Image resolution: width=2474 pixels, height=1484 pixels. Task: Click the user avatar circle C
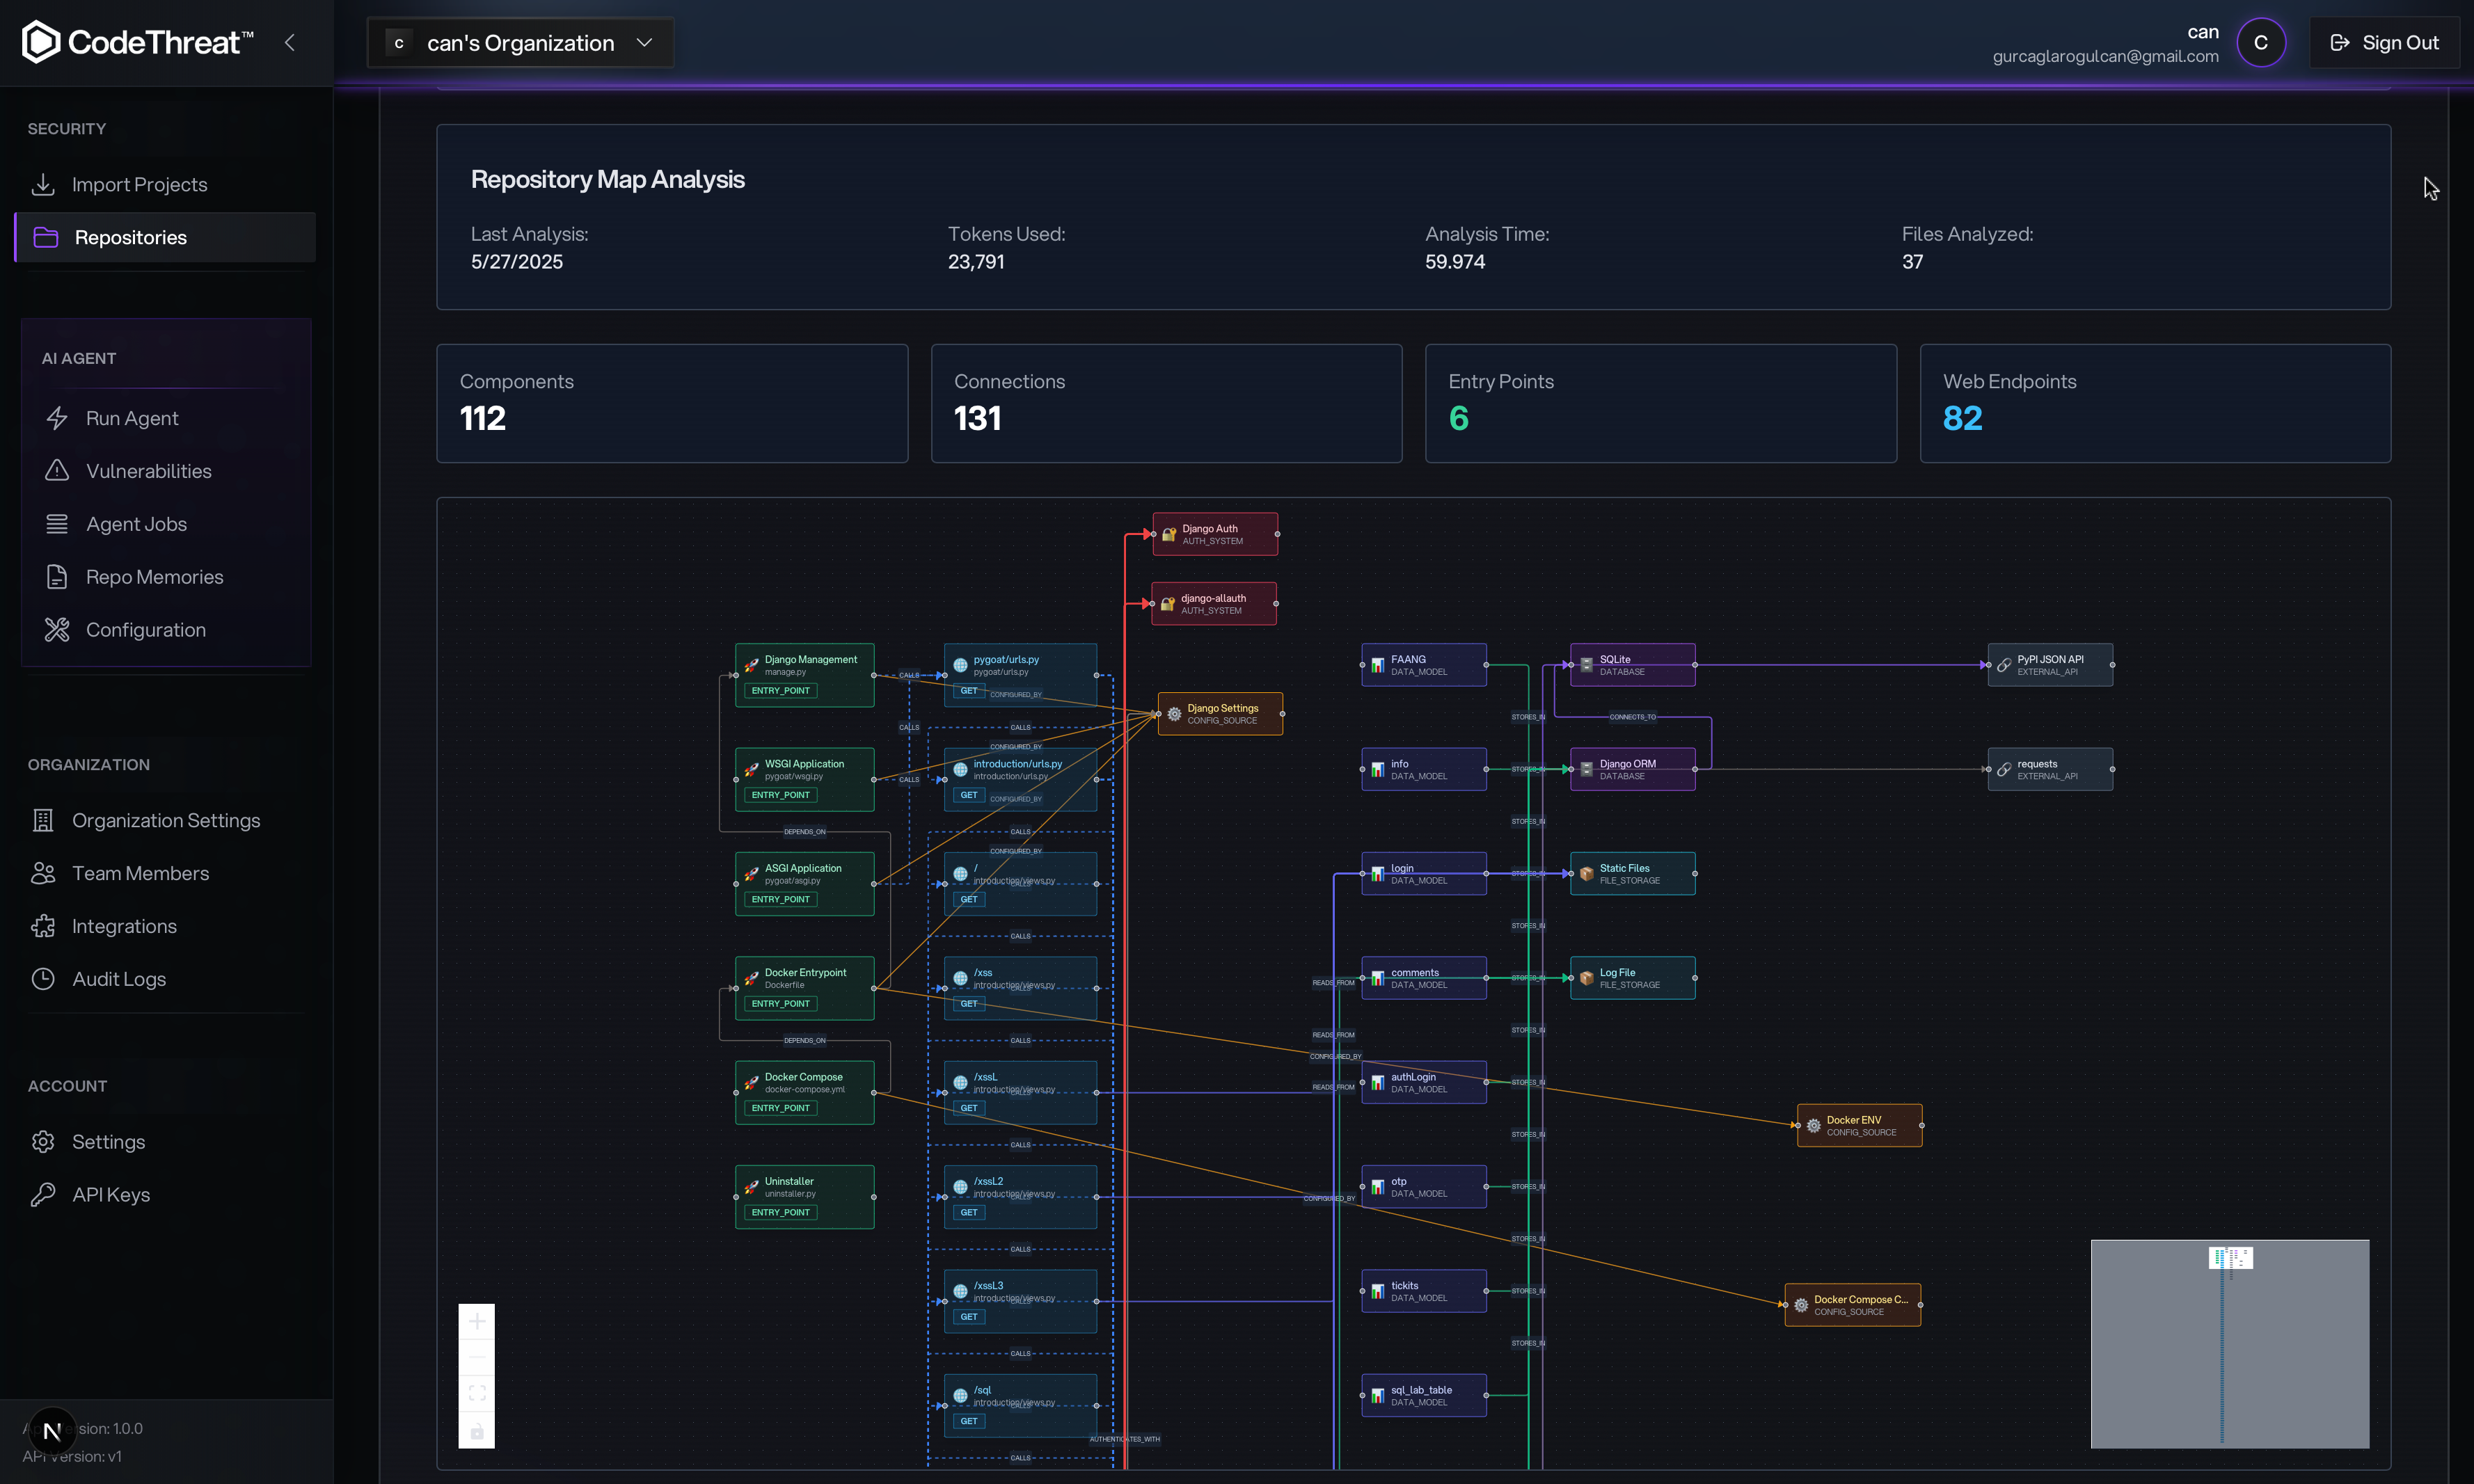(x=2261, y=42)
